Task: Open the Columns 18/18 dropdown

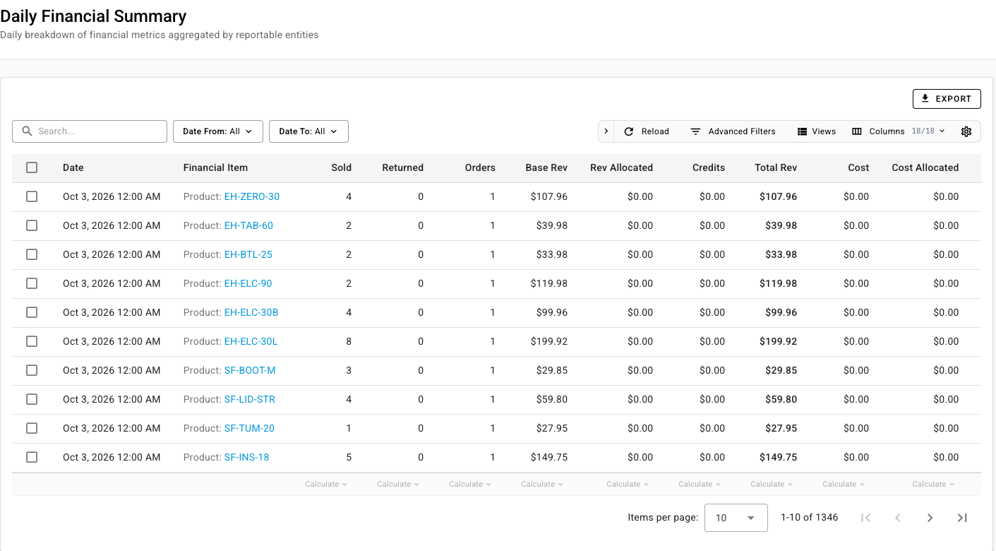Action: pyautogui.click(x=898, y=131)
